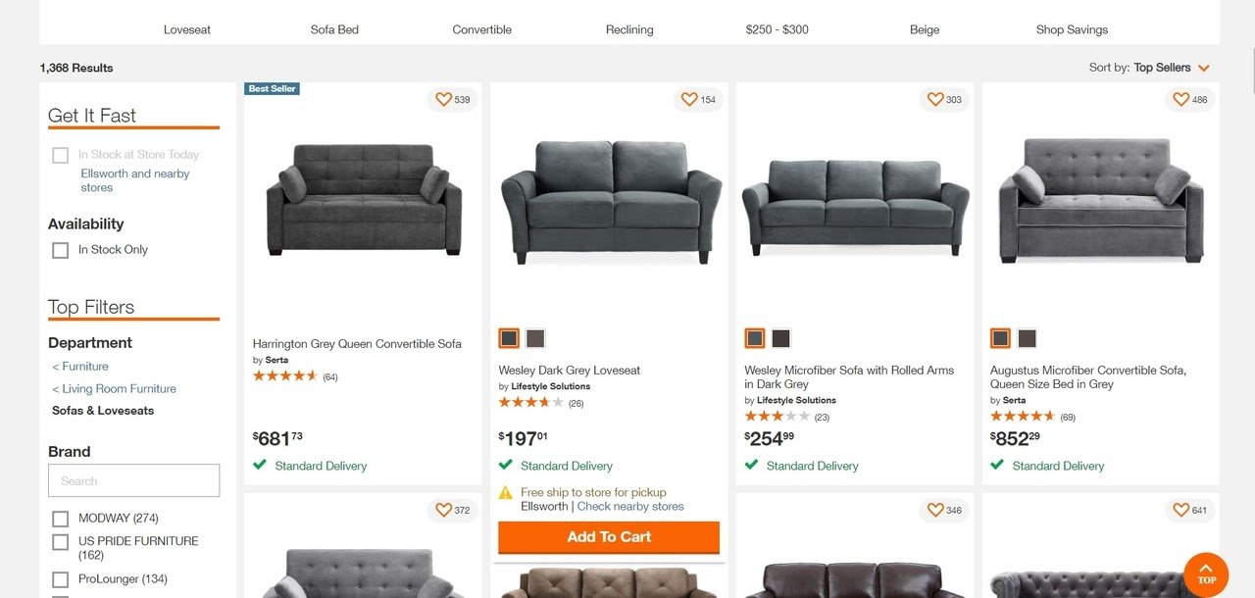Enable the In Stock Only checkbox

tap(61, 250)
